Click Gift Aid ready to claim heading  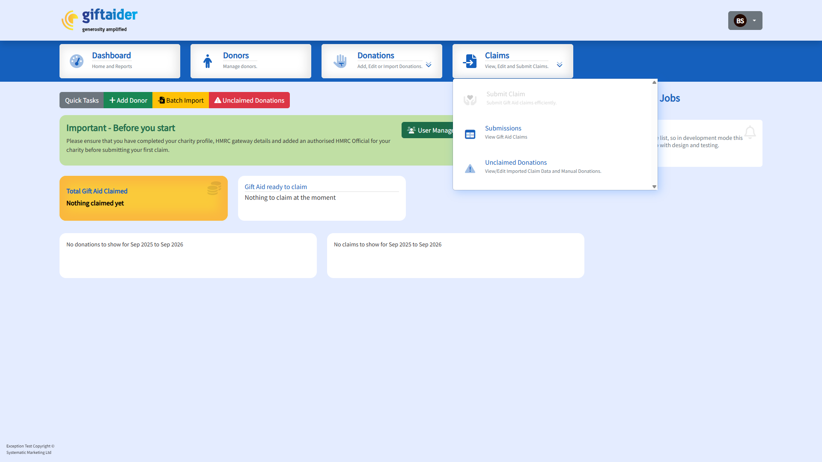276,187
